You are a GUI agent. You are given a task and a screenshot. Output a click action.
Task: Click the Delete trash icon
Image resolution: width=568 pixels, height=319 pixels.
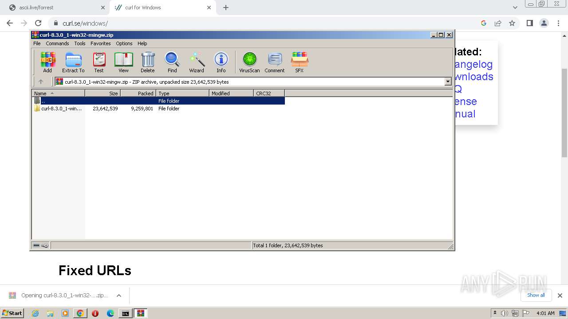point(148,62)
